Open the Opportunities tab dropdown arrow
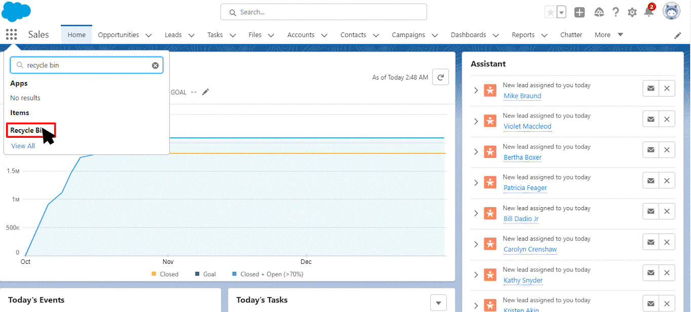Viewport: 691px width, 312px height. pos(148,35)
